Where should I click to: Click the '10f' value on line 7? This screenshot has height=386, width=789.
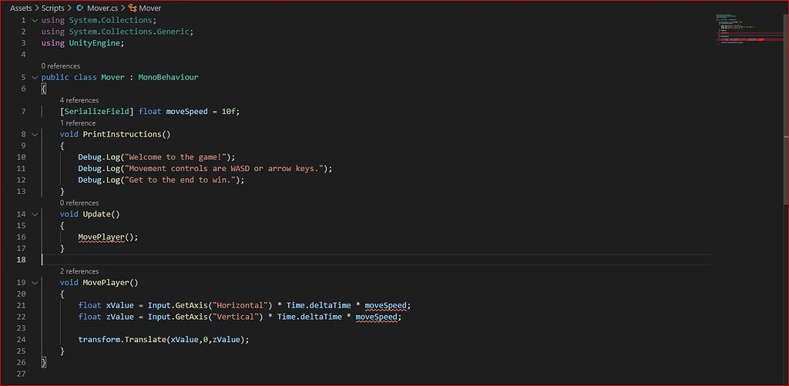click(228, 111)
